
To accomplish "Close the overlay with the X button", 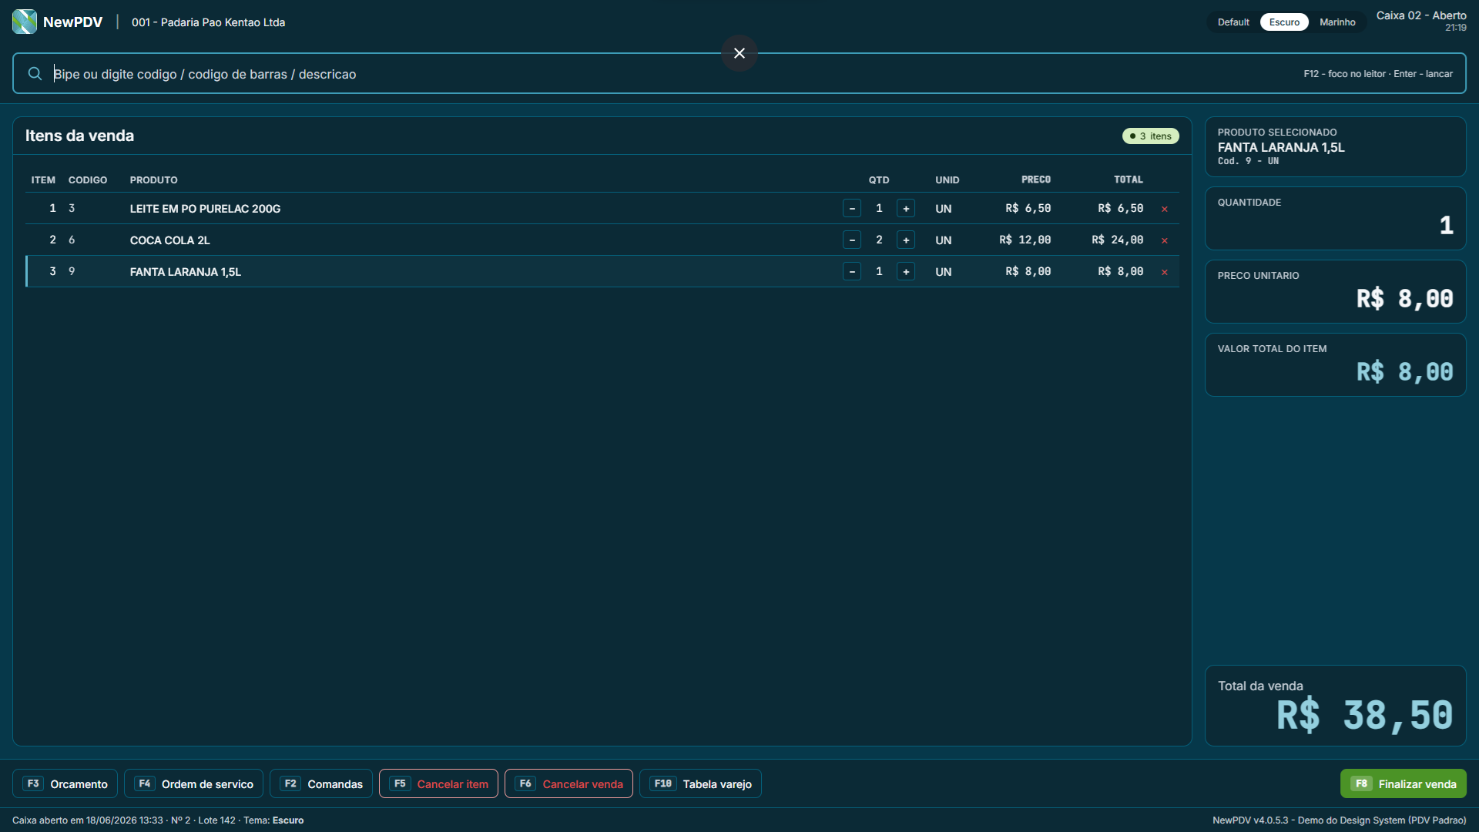I will tap(739, 53).
